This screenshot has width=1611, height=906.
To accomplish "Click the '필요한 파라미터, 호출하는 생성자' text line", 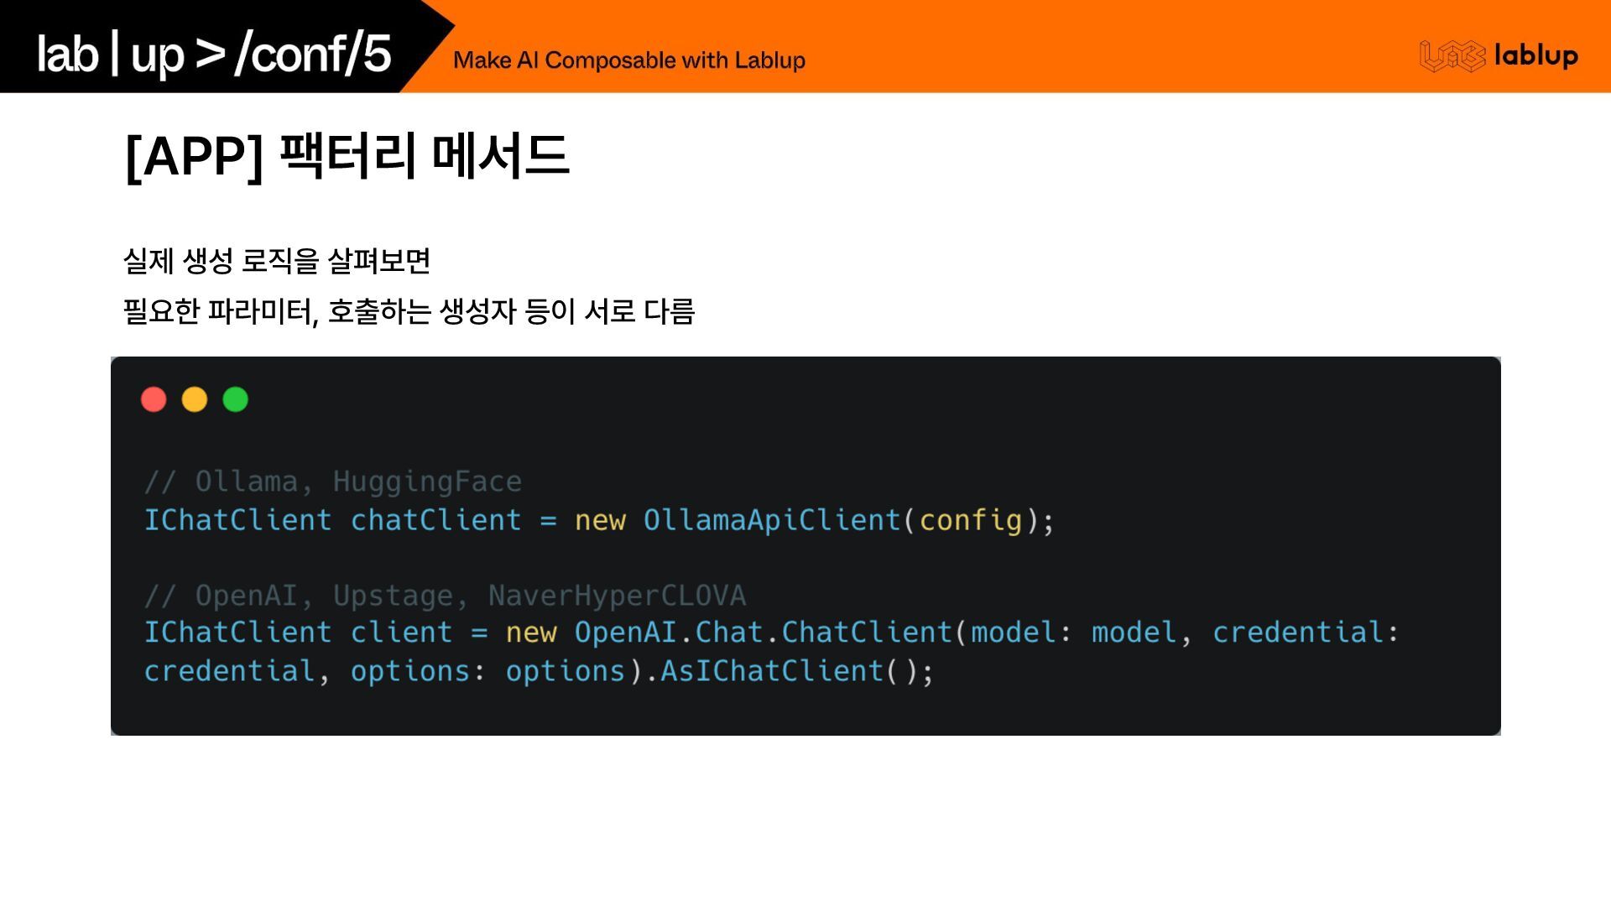I will tap(409, 312).
